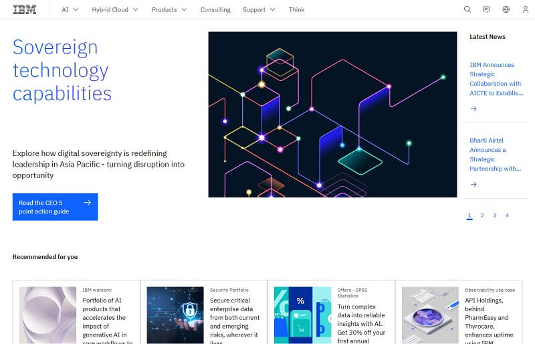Open the user profile icon
Screen dimensions: 535x344
526,9
